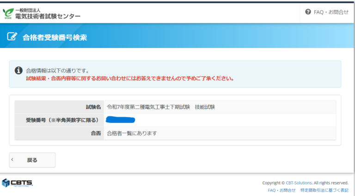Open FAQ・お問合せ in the top bar
The image size is (355, 196).
[x=331, y=12]
